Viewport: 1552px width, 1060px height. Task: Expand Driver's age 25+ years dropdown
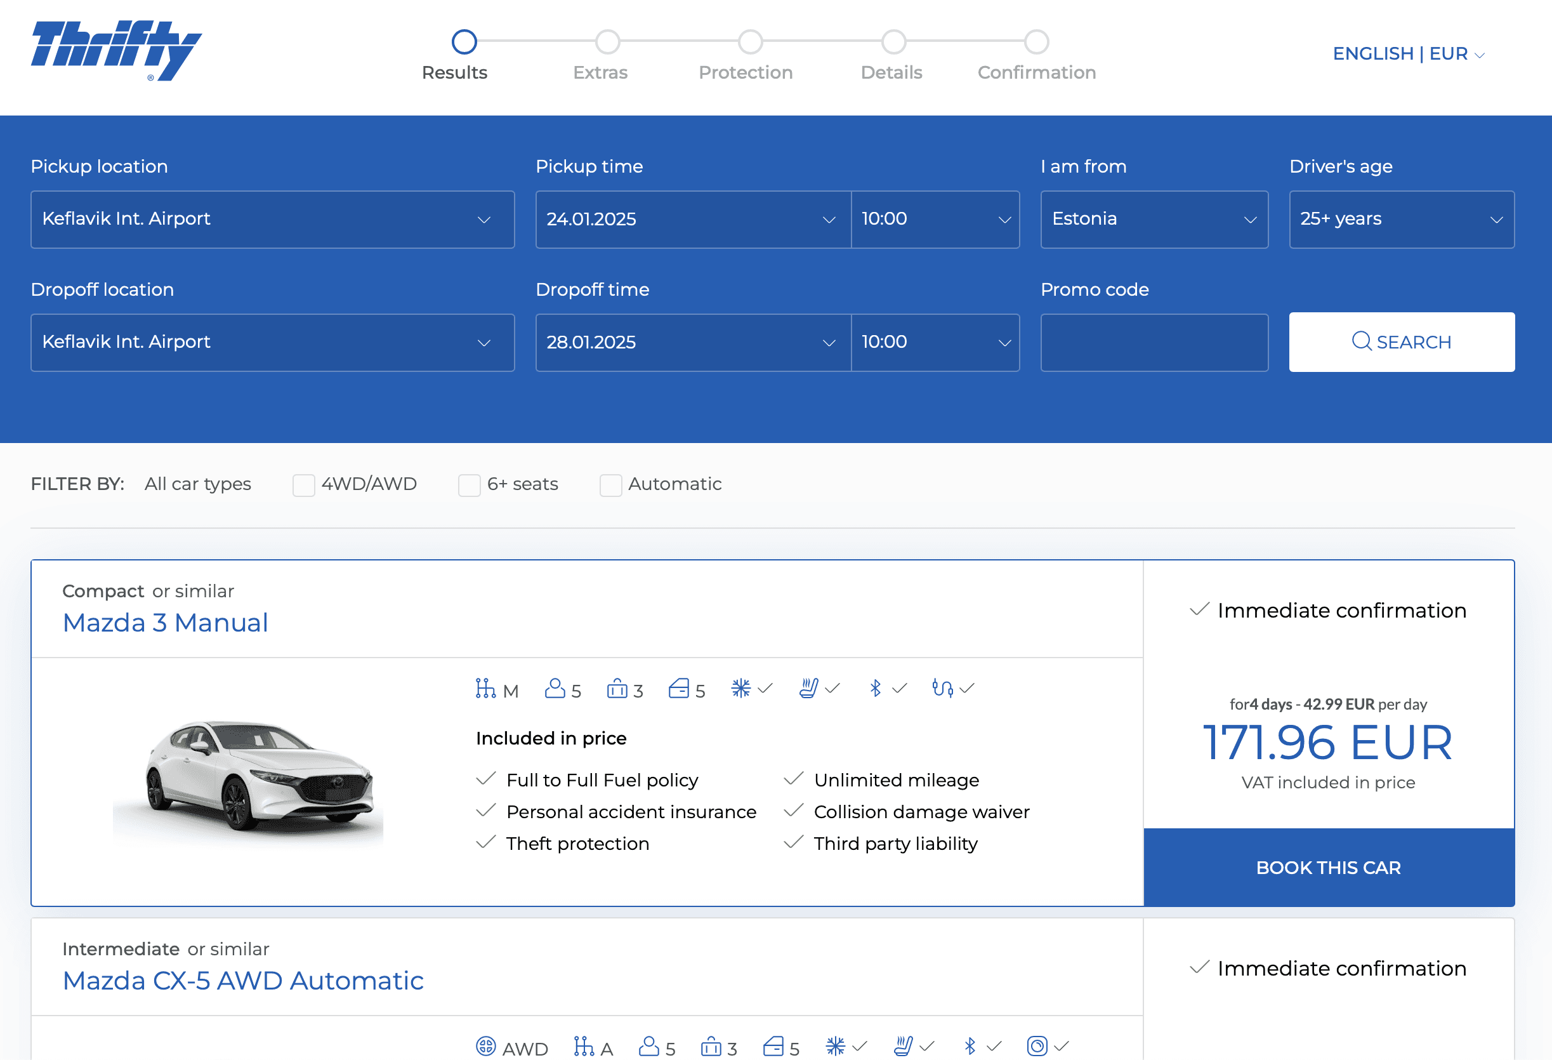[x=1402, y=219]
